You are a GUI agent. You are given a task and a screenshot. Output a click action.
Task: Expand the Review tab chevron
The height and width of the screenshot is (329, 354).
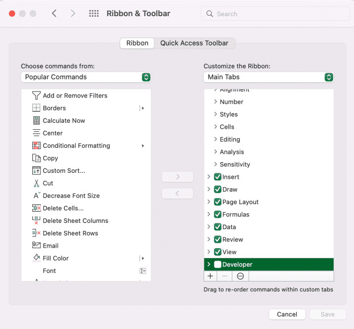tap(209, 239)
